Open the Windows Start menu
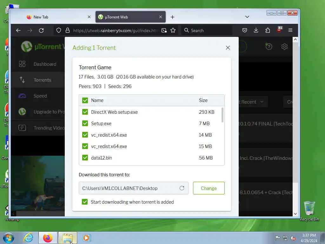Screen dimensions: 325x244 (9, 238)
